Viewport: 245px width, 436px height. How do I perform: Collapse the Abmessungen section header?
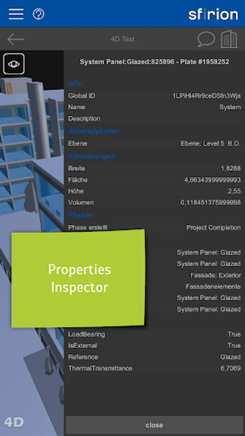pyautogui.click(x=92, y=156)
